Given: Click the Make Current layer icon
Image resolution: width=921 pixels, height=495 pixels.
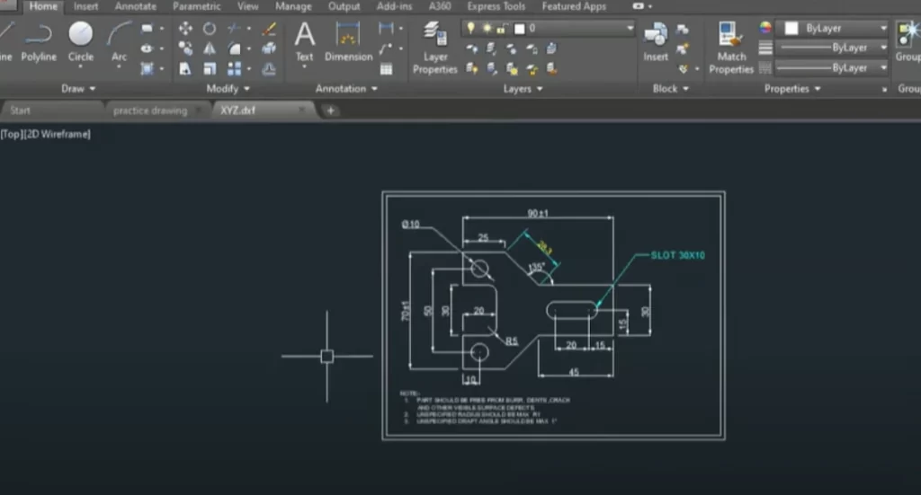Looking at the screenshot, I should pyautogui.click(x=551, y=49).
